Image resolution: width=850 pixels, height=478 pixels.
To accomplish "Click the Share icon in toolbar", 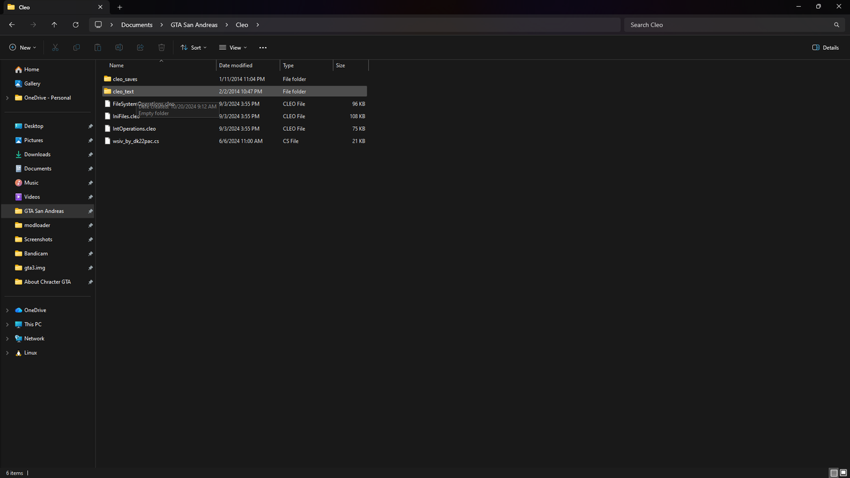I will 140,48.
